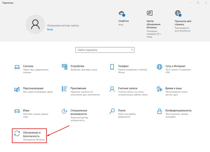Select the Персонализация icon
Viewport: 210px width, 152px height.
point(17,89)
